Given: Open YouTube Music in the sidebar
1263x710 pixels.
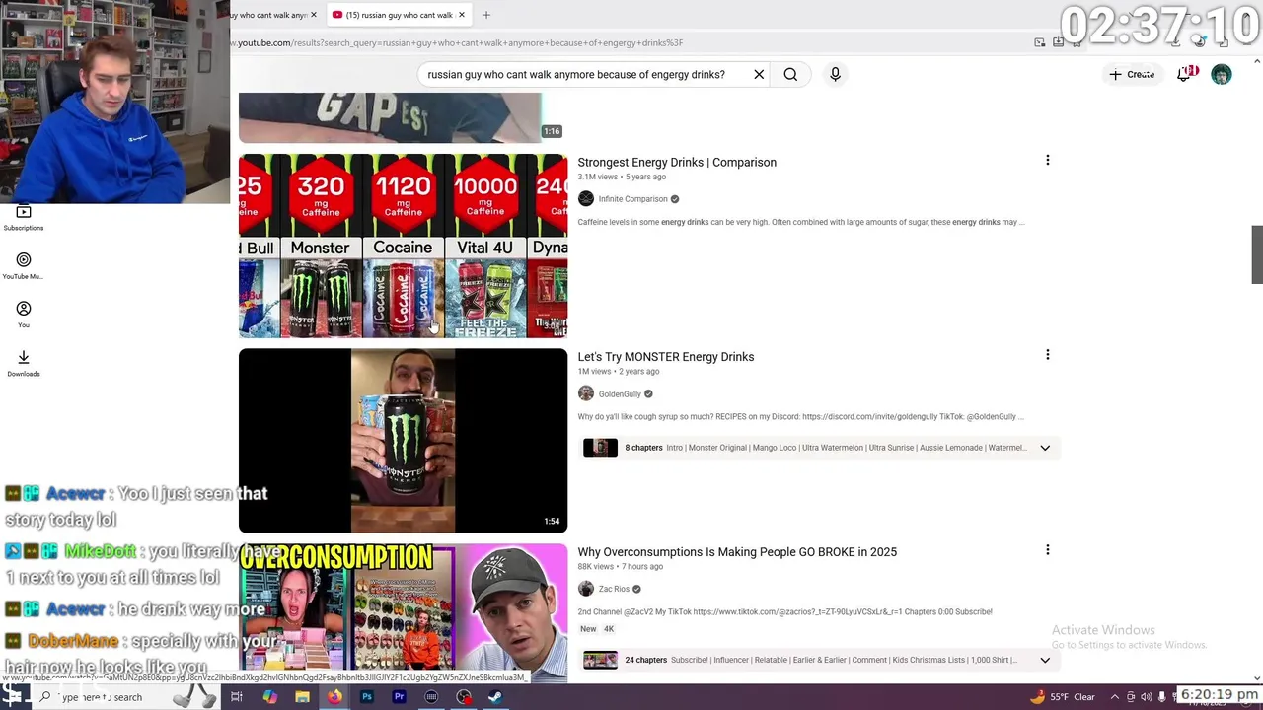Looking at the screenshot, I should [x=24, y=266].
